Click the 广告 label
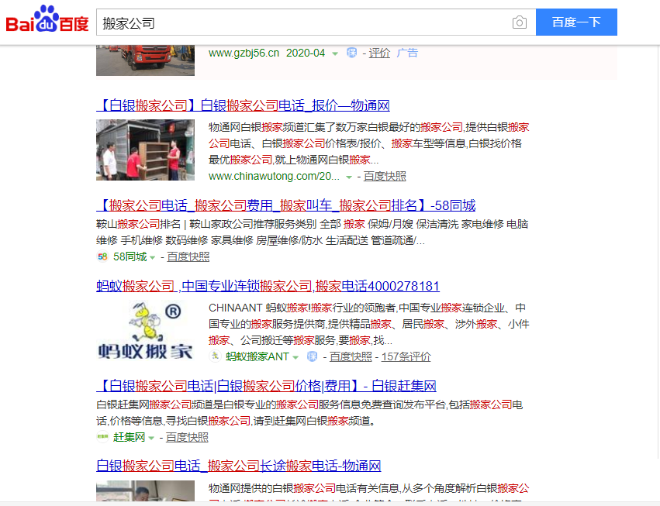This screenshot has height=506, width=660. click(x=407, y=53)
